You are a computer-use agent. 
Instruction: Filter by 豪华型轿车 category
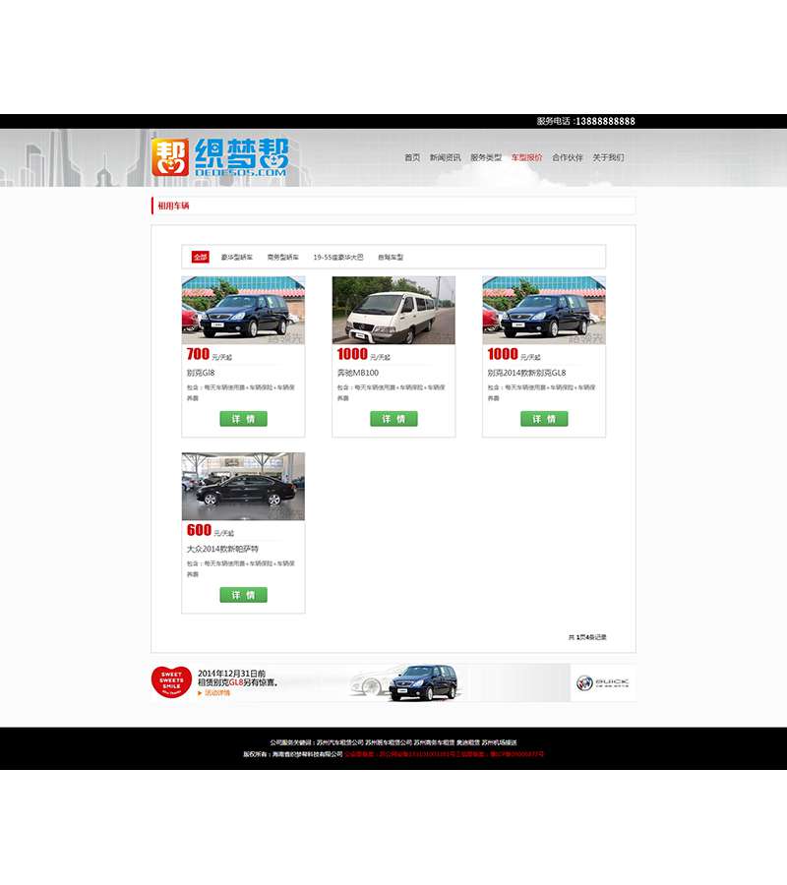point(236,258)
